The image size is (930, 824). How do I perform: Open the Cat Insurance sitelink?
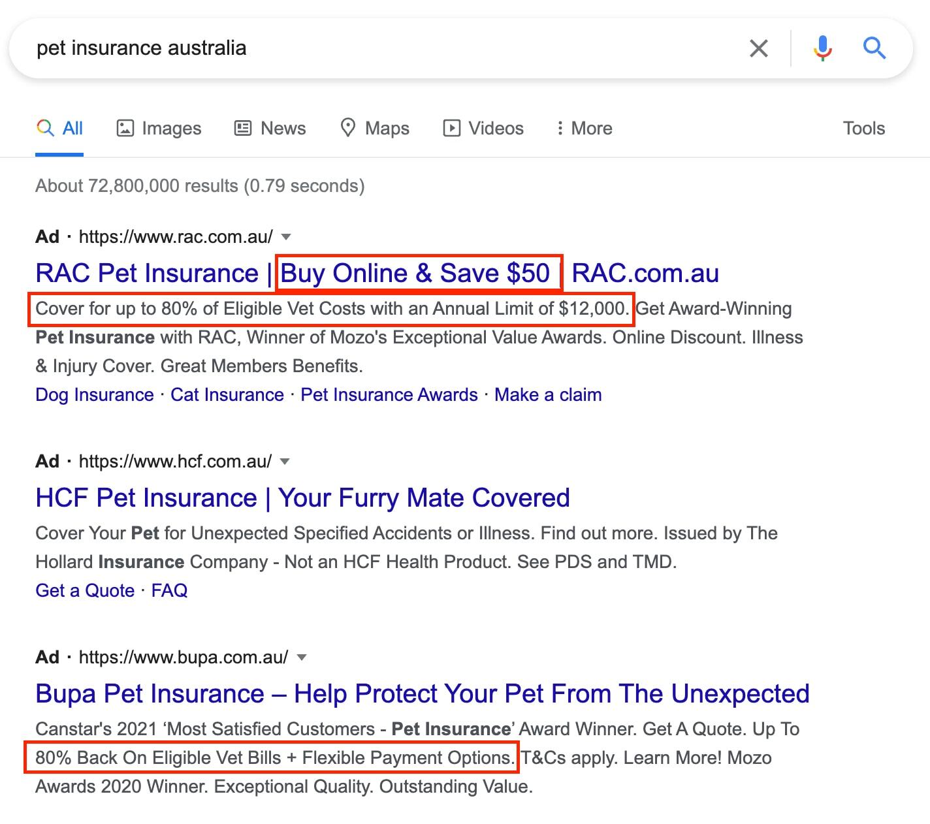coord(227,395)
